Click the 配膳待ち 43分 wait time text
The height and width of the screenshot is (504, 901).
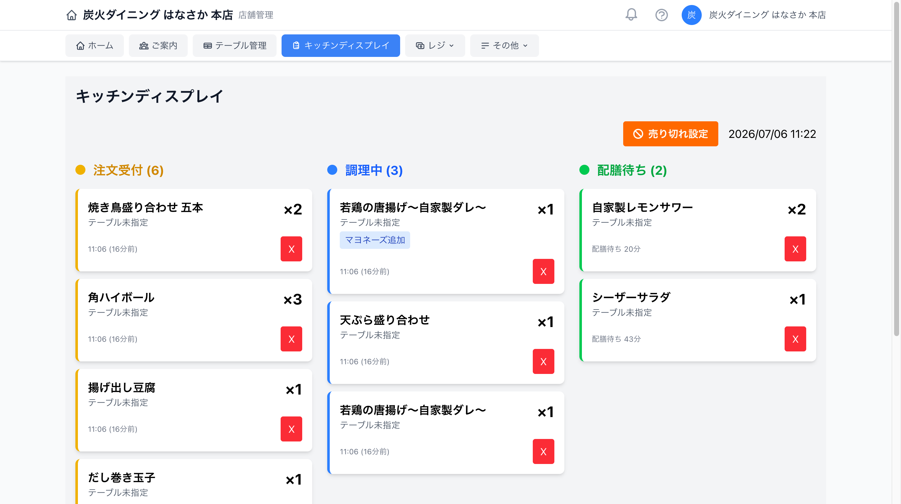point(616,339)
